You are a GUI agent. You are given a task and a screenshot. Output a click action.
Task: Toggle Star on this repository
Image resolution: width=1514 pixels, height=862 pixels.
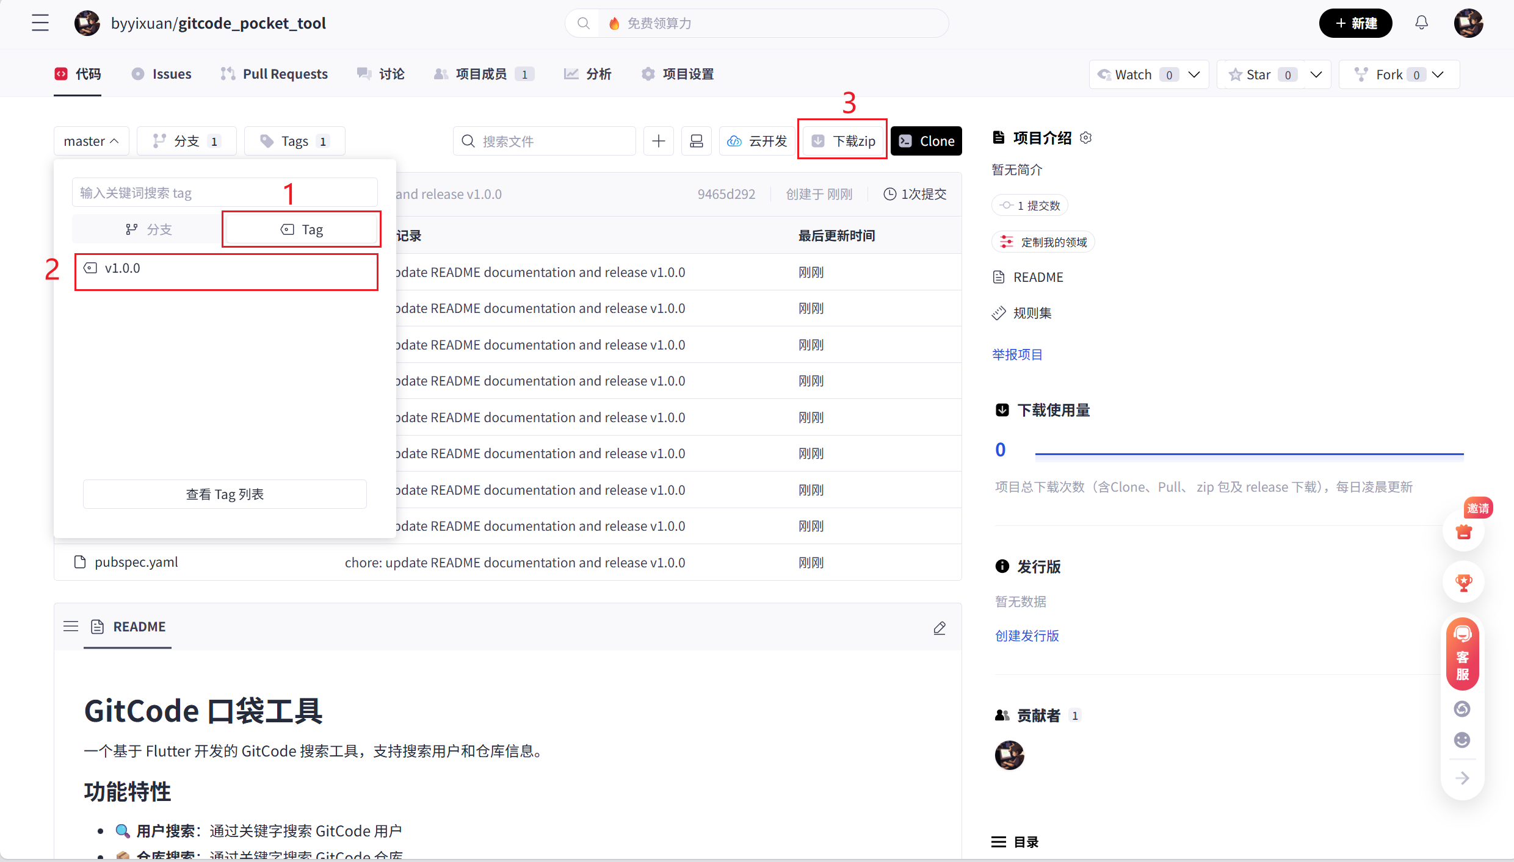point(1250,74)
